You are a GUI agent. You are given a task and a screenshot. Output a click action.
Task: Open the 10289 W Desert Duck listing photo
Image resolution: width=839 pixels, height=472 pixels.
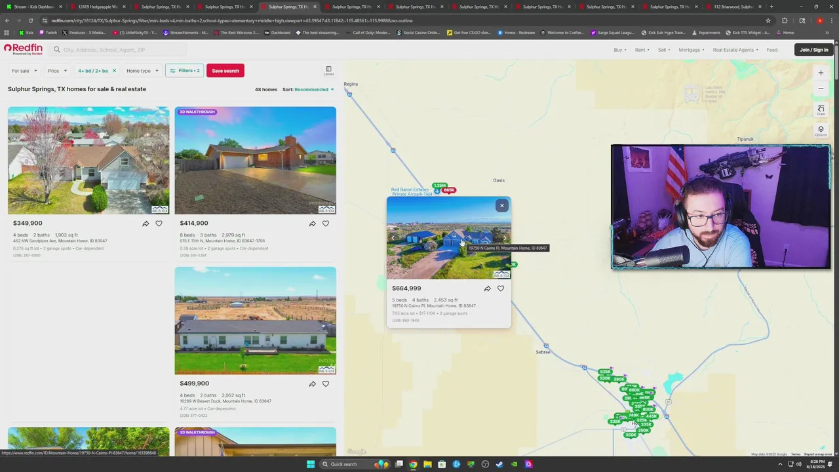(256, 321)
